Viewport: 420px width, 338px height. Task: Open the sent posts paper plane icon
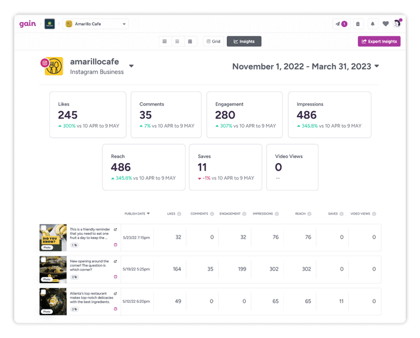tap(341, 24)
